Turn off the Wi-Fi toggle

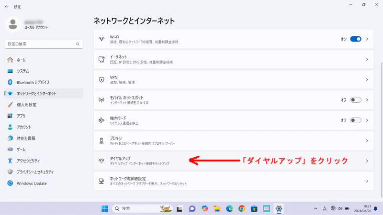coord(356,39)
